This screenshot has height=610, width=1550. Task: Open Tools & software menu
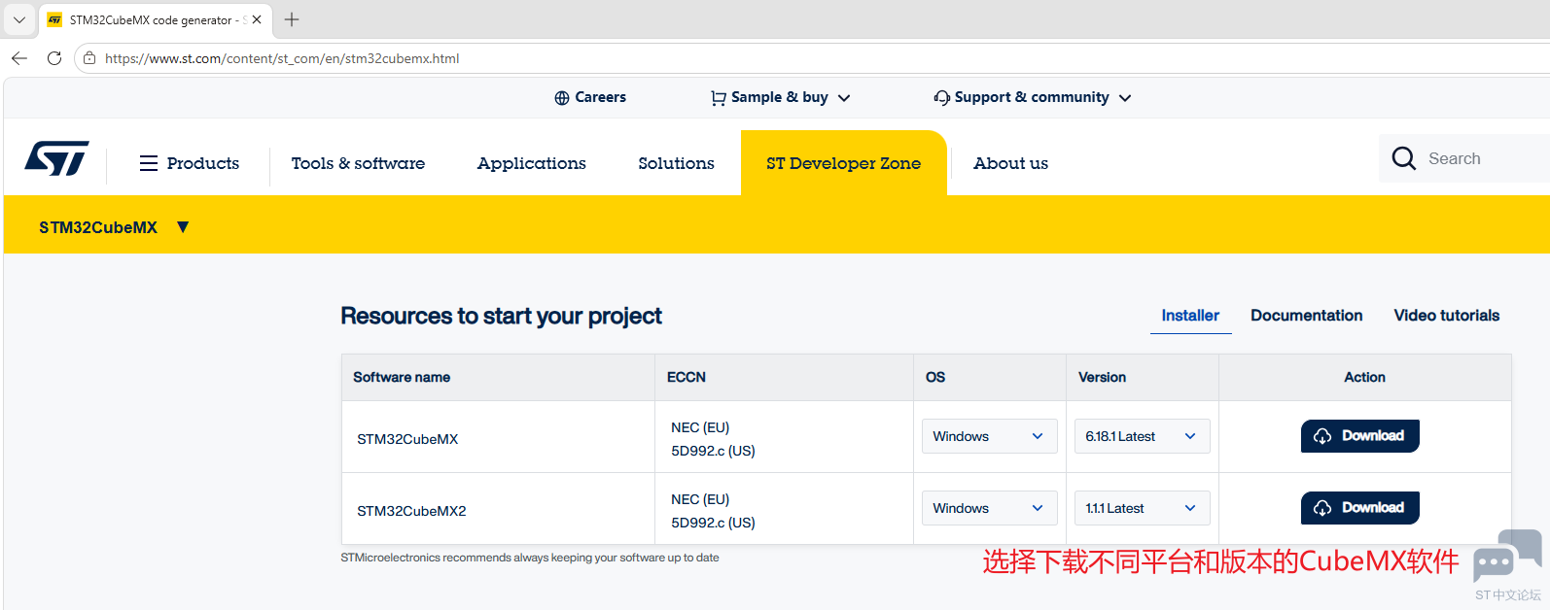(358, 163)
